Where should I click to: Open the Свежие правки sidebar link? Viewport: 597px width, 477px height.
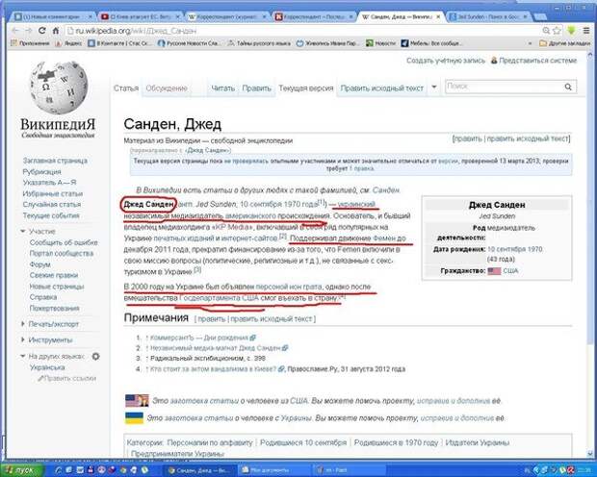tap(54, 275)
